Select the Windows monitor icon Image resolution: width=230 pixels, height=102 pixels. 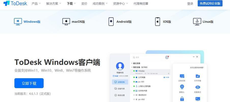point(18,22)
